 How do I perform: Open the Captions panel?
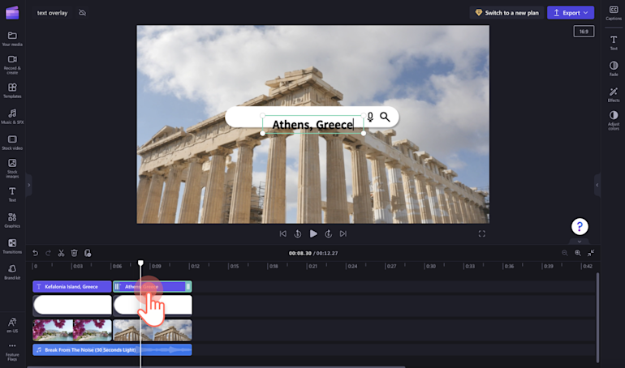(x=614, y=13)
